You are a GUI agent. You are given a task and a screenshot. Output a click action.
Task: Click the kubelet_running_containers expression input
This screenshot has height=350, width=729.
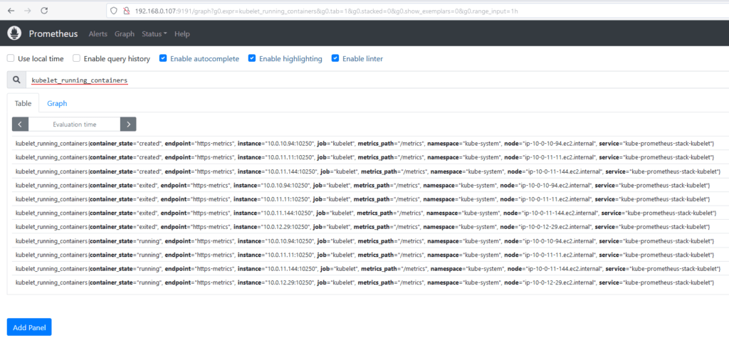[x=377, y=80]
